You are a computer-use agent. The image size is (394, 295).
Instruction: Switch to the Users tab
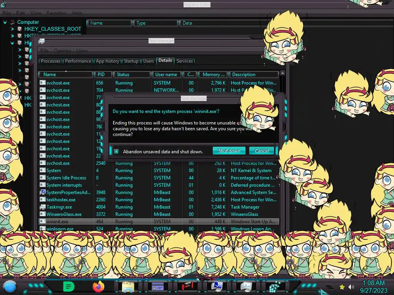tap(148, 61)
